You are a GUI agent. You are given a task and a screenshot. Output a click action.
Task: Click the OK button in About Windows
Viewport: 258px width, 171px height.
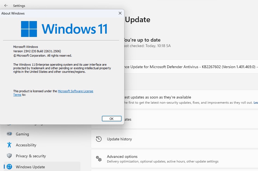(112, 119)
